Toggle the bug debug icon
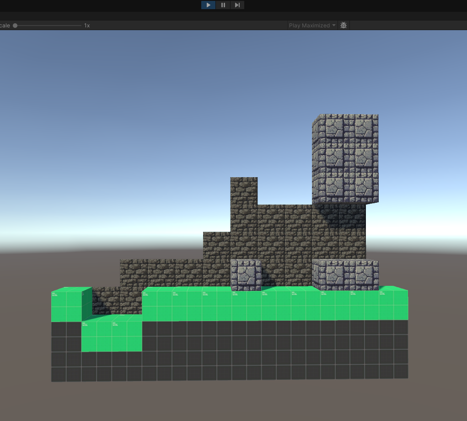Screen dimensions: 467x421 (x=344, y=26)
